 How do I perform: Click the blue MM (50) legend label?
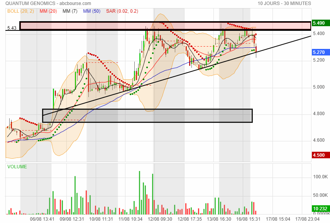pyautogui.click(x=91, y=11)
